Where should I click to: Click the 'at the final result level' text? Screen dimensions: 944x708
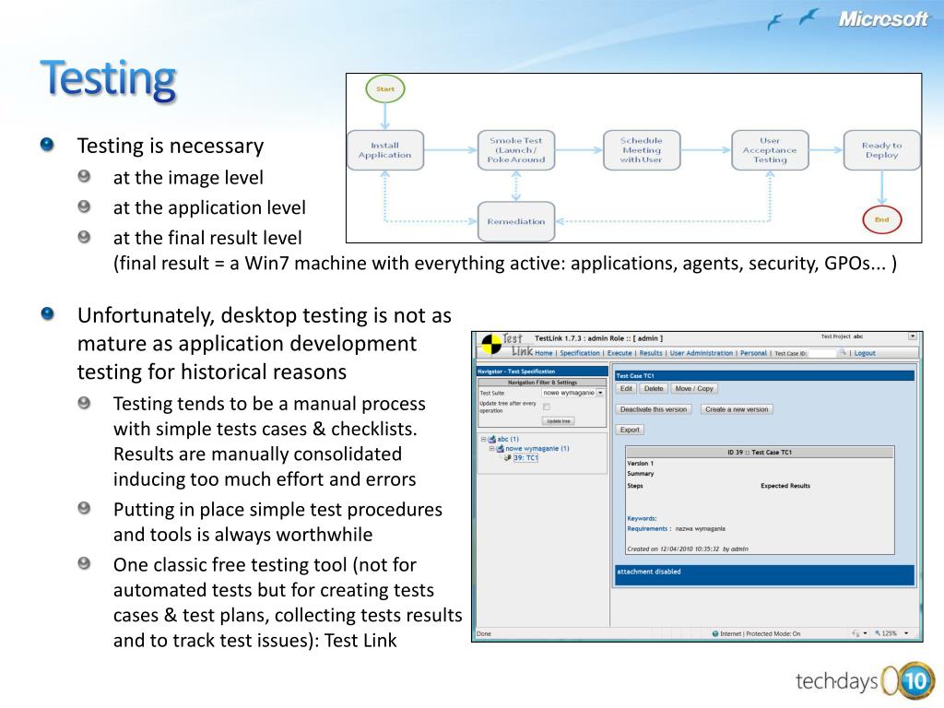[x=207, y=238]
